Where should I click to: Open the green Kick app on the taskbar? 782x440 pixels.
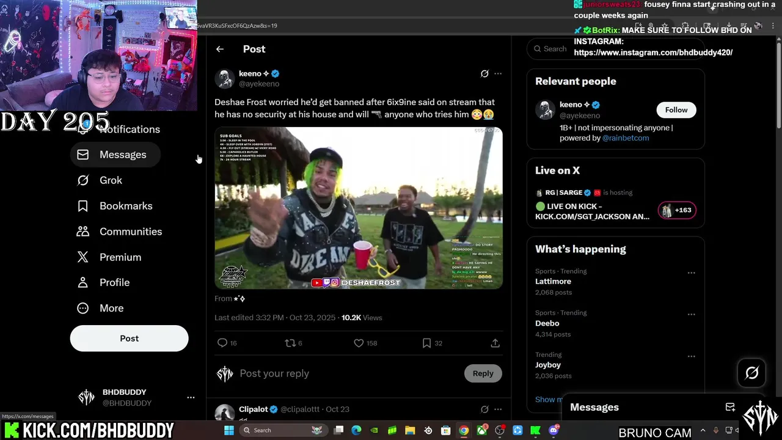click(x=536, y=430)
